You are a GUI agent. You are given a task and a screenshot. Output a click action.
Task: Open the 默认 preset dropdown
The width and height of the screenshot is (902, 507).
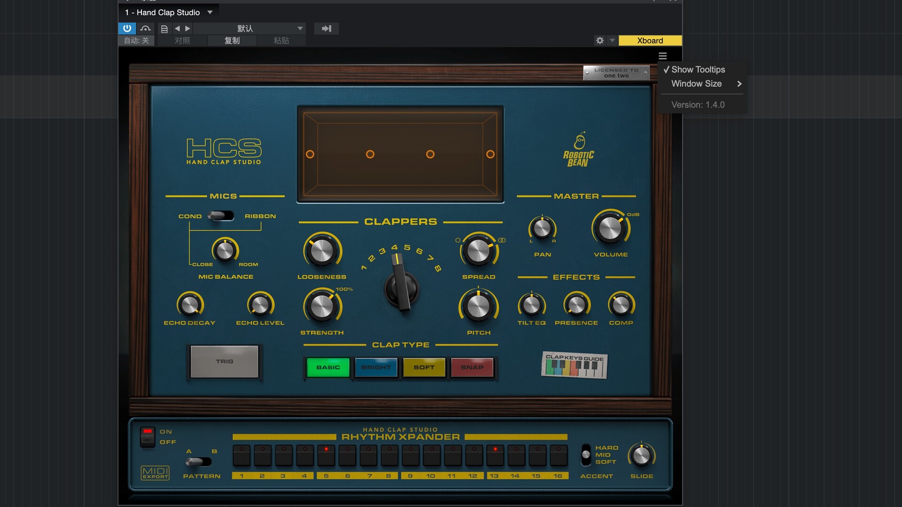click(x=249, y=29)
